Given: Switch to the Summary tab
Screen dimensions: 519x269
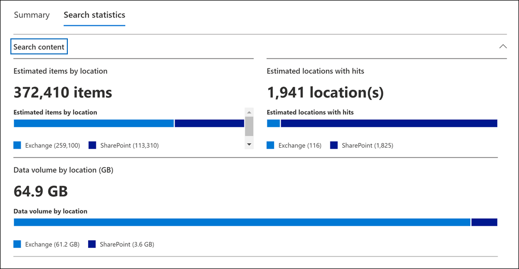Looking at the screenshot, I should 32,15.
